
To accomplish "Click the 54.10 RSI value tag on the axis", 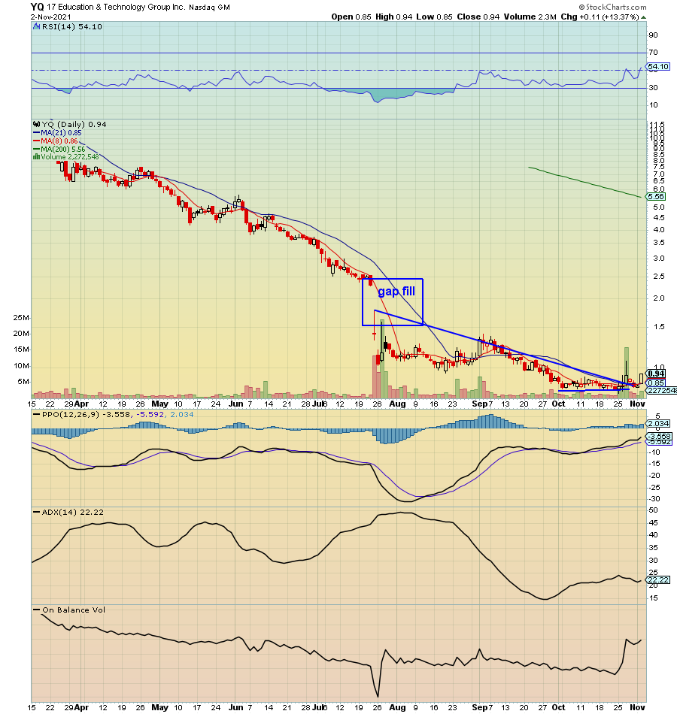I will pos(658,66).
